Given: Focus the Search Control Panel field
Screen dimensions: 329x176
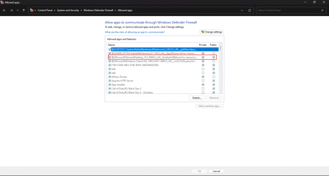Looking at the screenshot, I should [x=291, y=10].
